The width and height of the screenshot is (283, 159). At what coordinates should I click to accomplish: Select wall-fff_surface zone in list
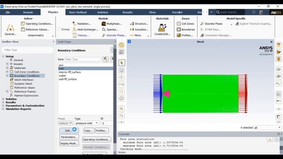pos(85,79)
